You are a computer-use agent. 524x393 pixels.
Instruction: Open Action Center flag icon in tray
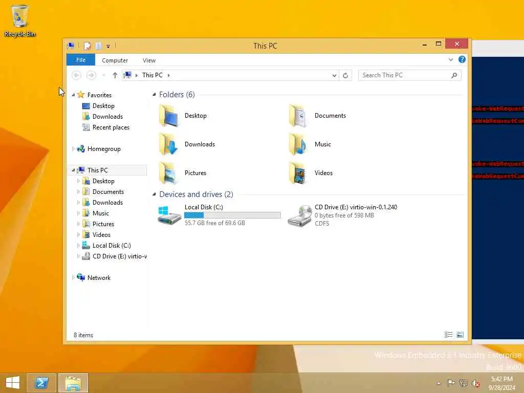(x=451, y=383)
